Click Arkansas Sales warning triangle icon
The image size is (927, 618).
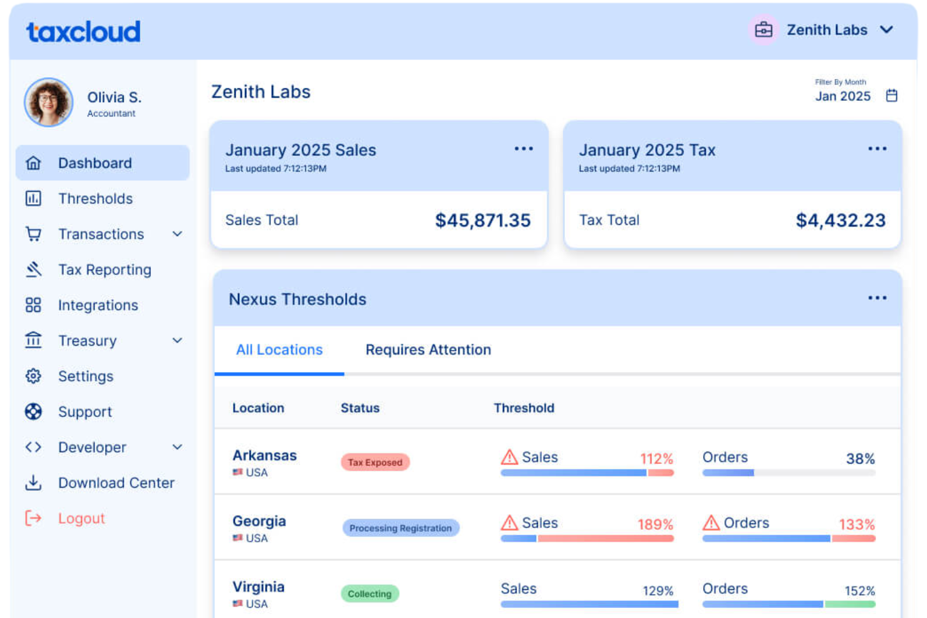509,457
